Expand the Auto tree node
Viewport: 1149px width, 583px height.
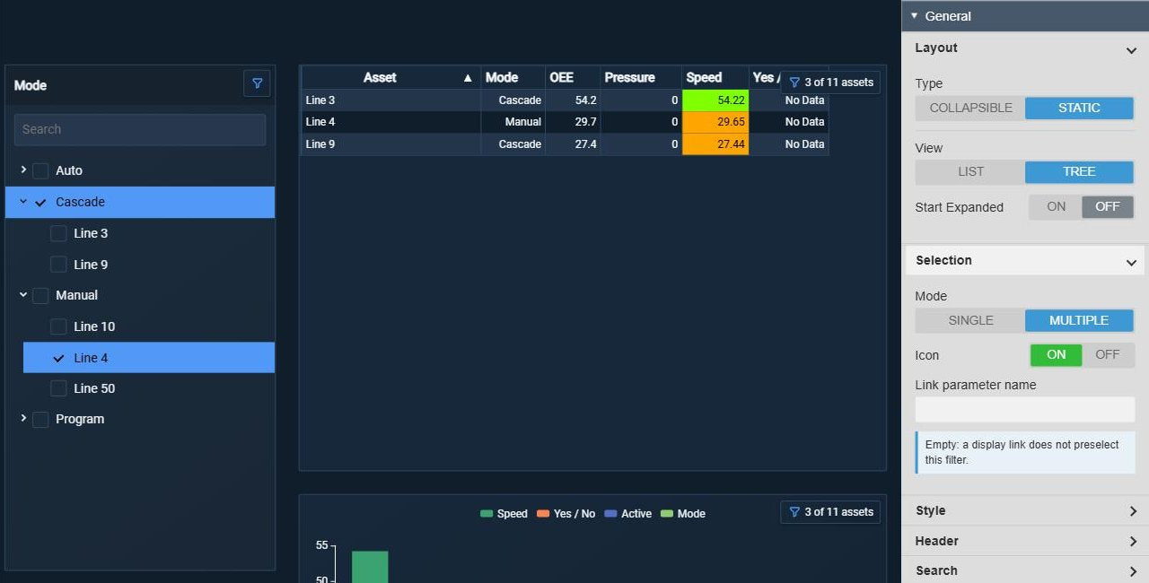(23, 170)
